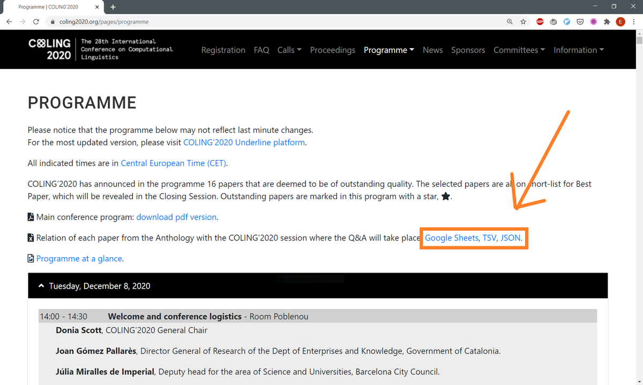Click the Adblock Plus extension icon
This screenshot has width=643, height=385.
tap(540, 22)
